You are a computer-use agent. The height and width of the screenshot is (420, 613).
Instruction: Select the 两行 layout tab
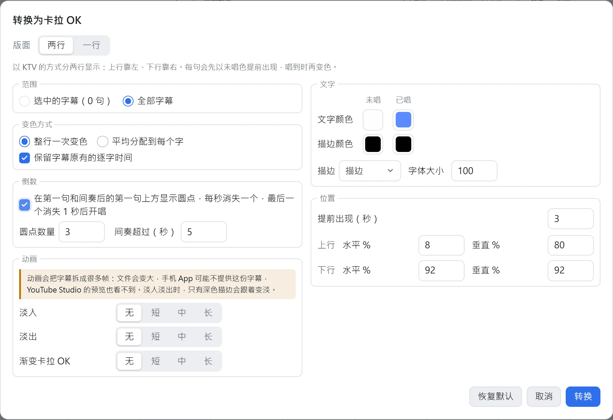pos(56,45)
